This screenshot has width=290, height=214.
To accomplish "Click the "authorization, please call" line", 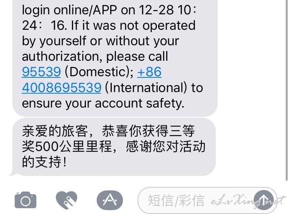I will [x=95, y=56].
